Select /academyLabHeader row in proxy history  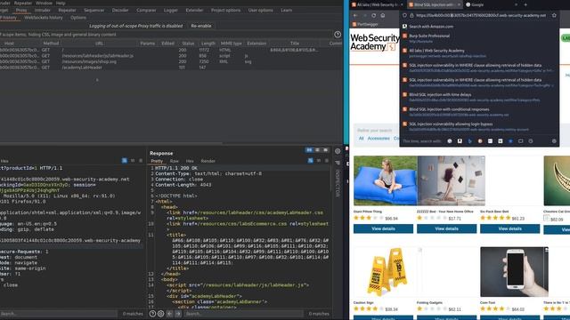(x=171, y=68)
